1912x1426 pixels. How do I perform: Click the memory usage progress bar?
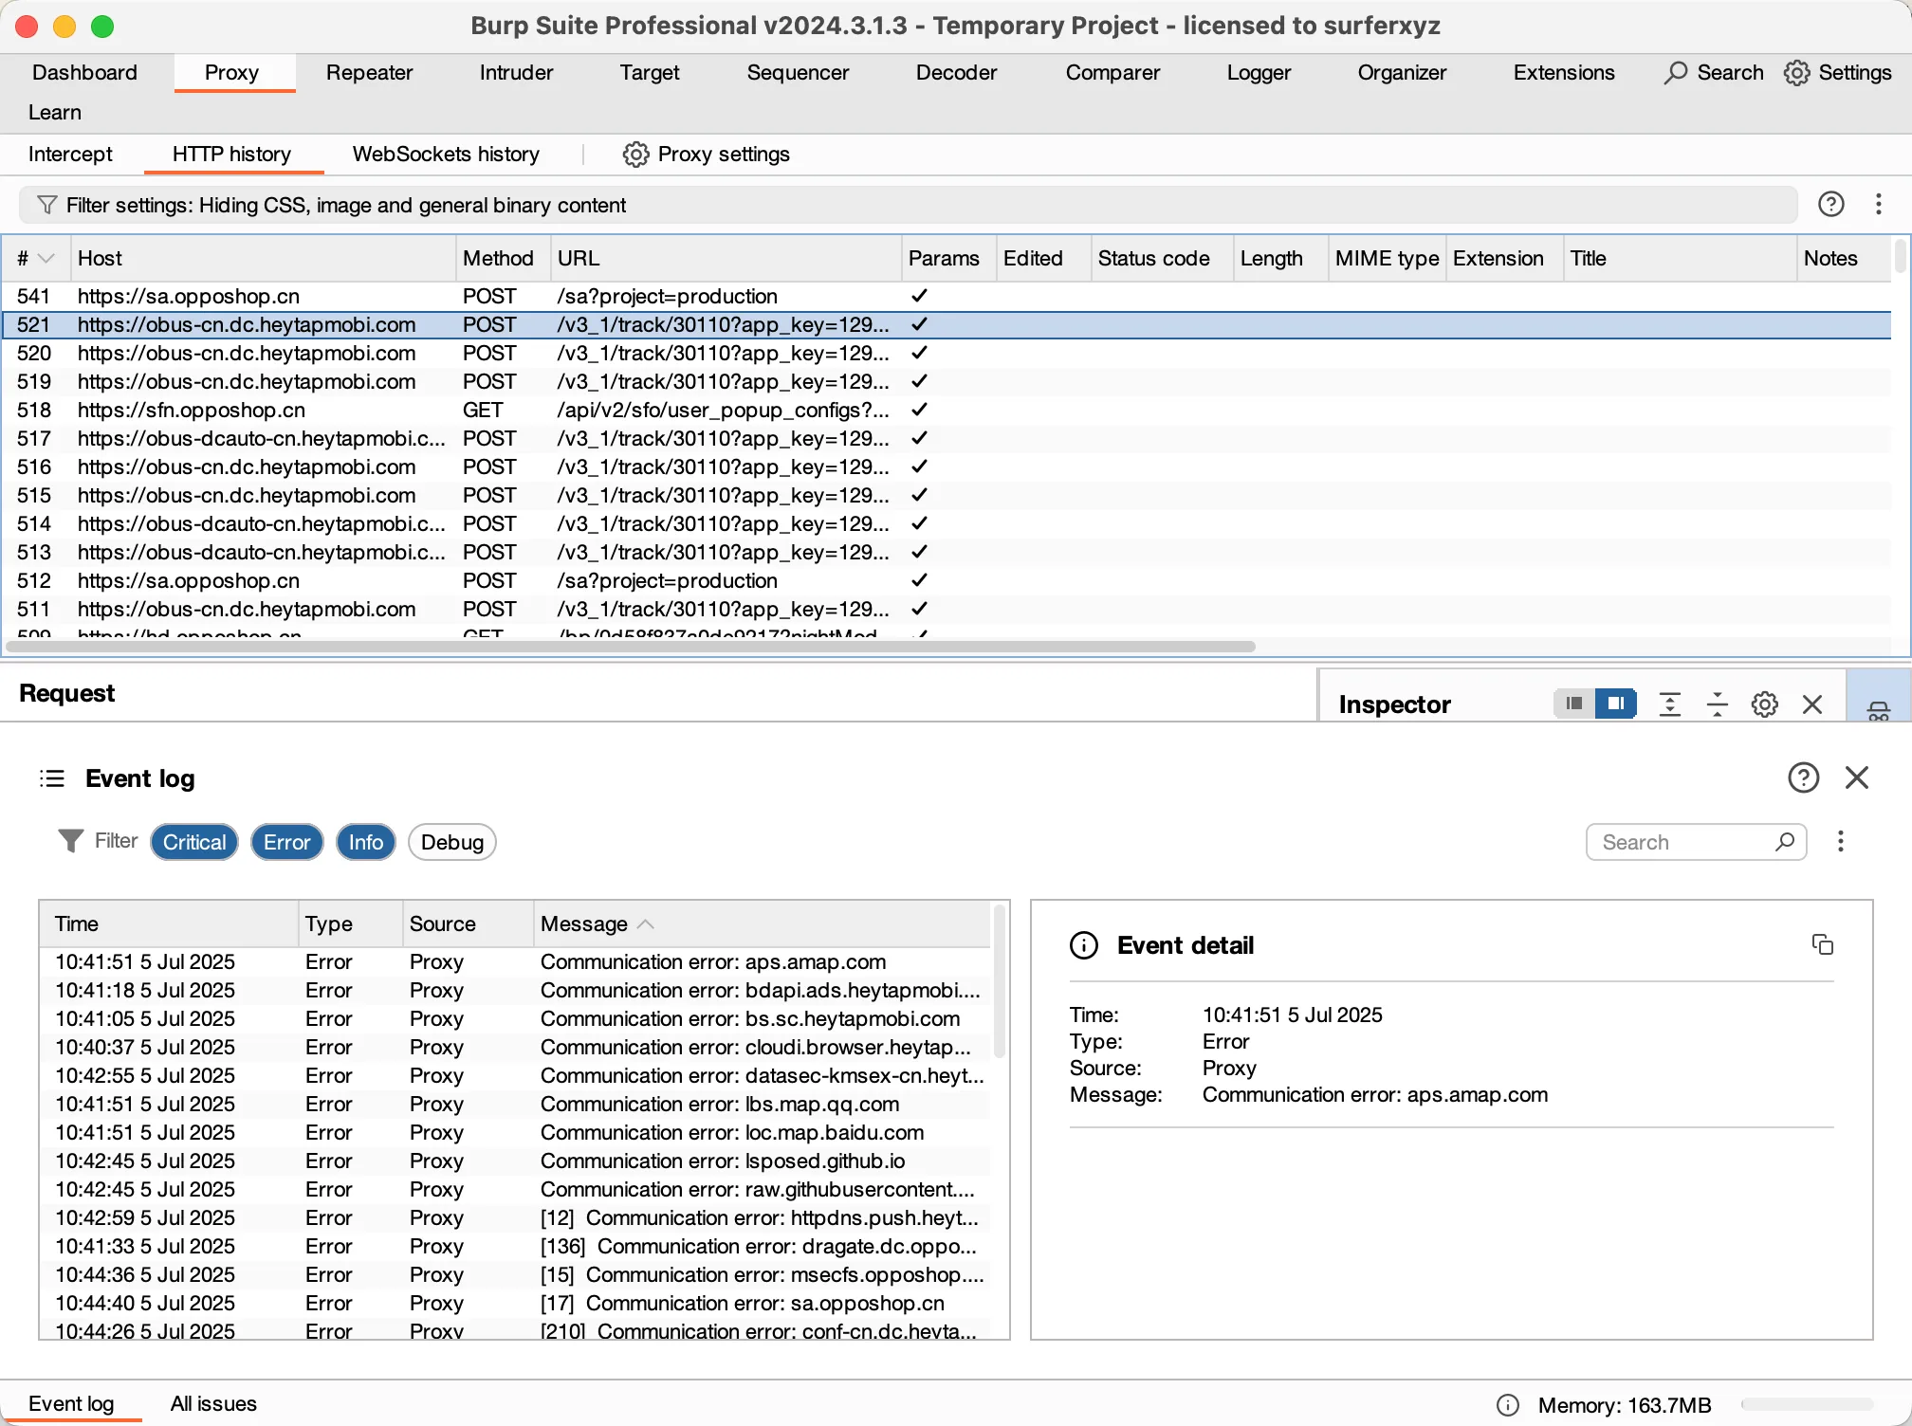tap(1807, 1404)
